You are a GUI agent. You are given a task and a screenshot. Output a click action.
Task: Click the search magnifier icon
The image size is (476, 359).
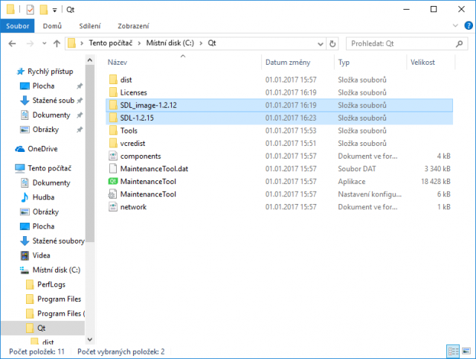[x=460, y=44]
